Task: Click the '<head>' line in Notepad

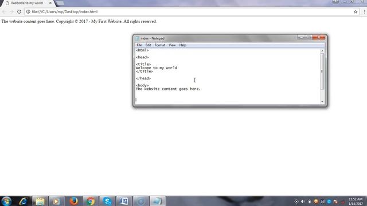Action: pyautogui.click(x=142, y=57)
